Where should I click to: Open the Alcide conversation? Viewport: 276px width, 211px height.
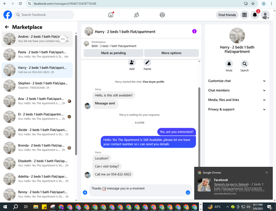pos(37,132)
